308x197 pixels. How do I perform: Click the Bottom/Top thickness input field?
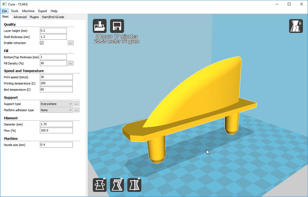pyautogui.click(x=53, y=57)
